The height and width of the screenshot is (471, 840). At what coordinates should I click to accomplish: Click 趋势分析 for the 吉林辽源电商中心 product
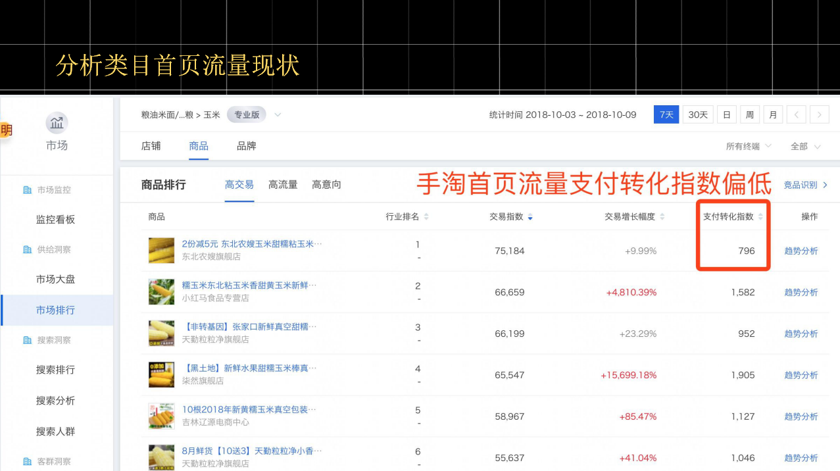[801, 416]
